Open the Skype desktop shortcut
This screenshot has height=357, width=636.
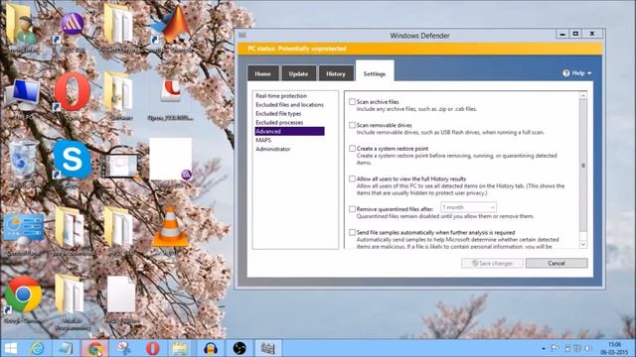(x=73, y=161)
